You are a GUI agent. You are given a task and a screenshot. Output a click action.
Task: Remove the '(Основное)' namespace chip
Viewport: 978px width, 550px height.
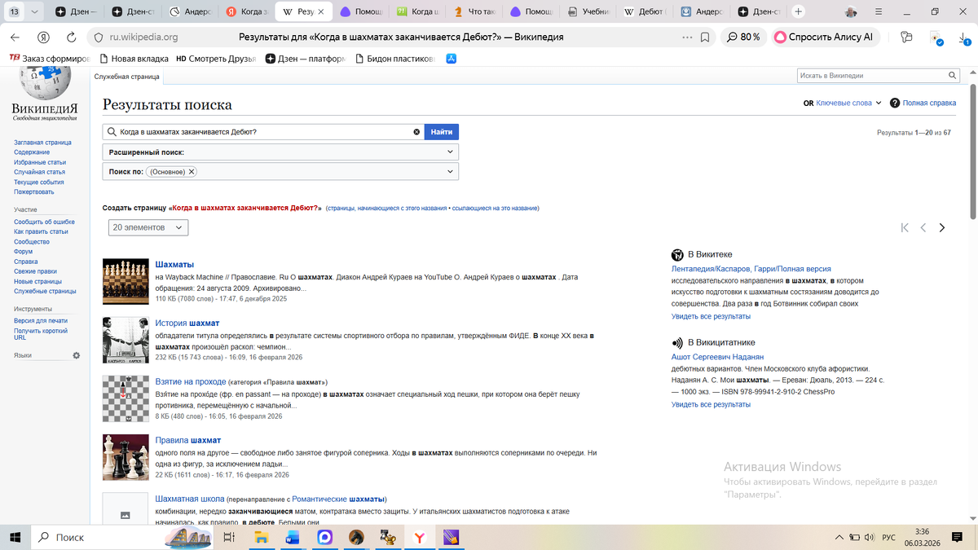click(x=192, y=172)
